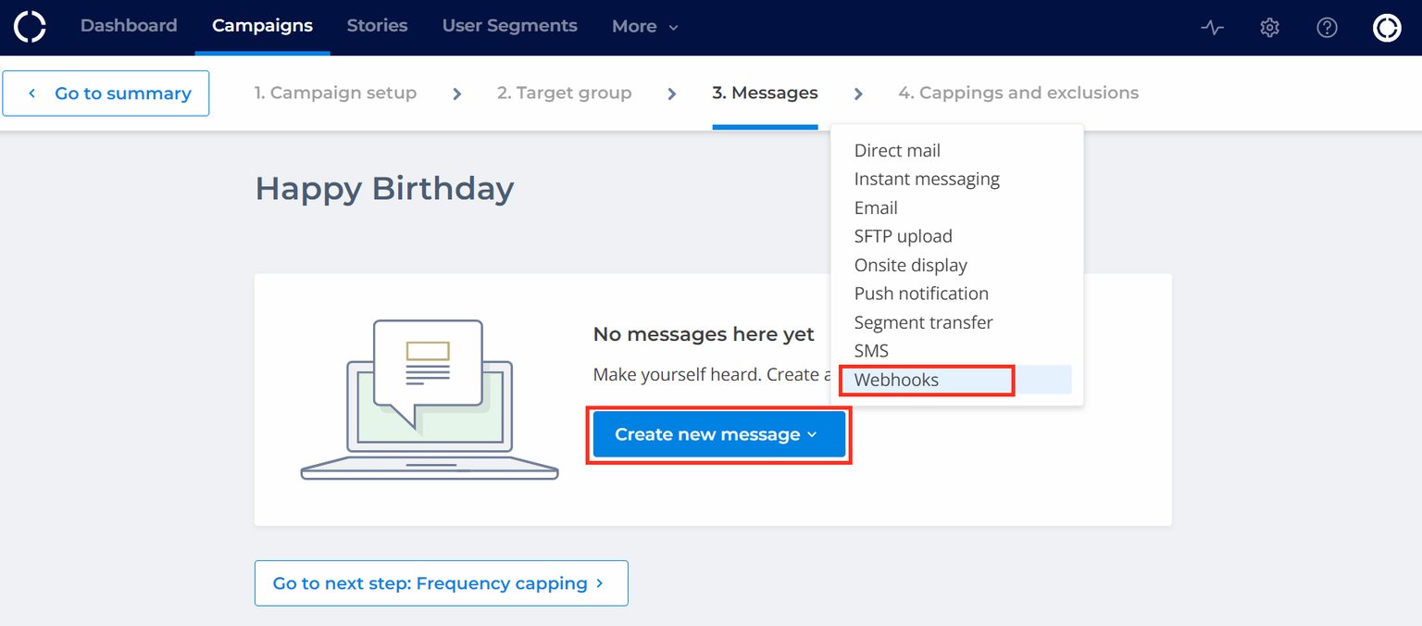Image resolution: width=1422 pixels, height=626 pixels.
Task: Click the user profile avatar icon
Action: click(x=1386, y=28)
